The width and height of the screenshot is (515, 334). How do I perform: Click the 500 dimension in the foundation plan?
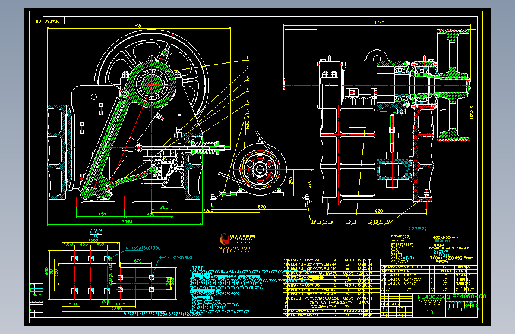[73, 304]
